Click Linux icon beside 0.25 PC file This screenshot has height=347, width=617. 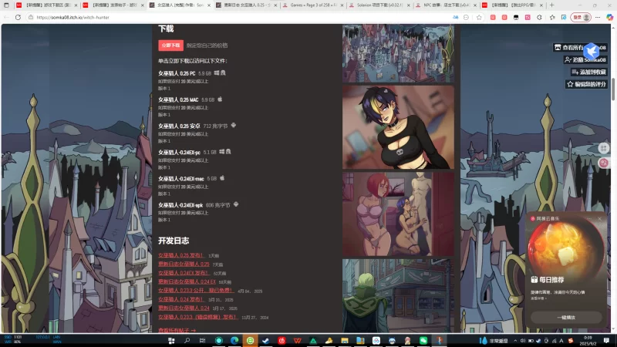[x=223, y=72]
